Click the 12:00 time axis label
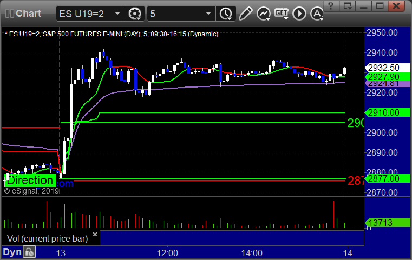 (x=167, y=253)
